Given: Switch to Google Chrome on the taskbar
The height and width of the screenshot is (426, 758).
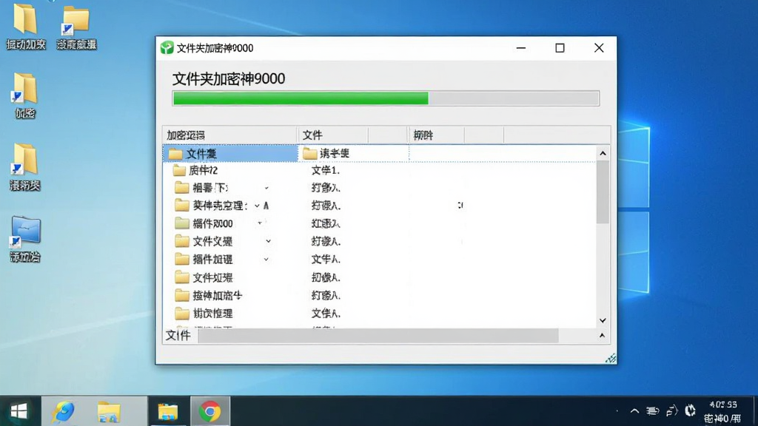Looking at the screenshot, I should click(209, 411).
